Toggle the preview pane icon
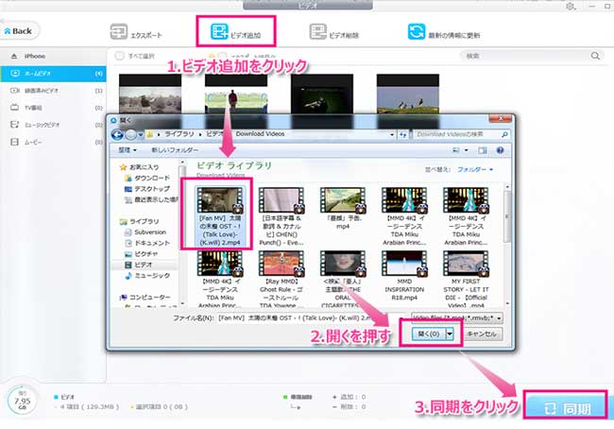Viewport: 614px width, 429px height. tap(483, 150)
